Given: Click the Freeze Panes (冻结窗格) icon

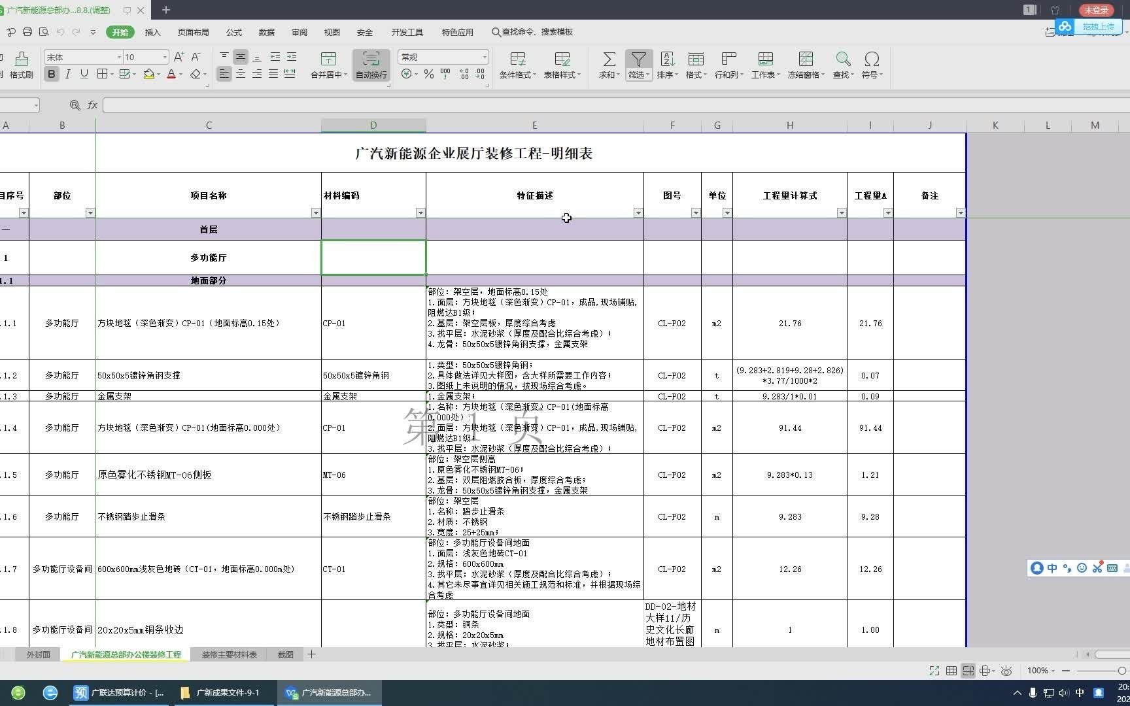Looking at the screenshot, I should point(806,59).
